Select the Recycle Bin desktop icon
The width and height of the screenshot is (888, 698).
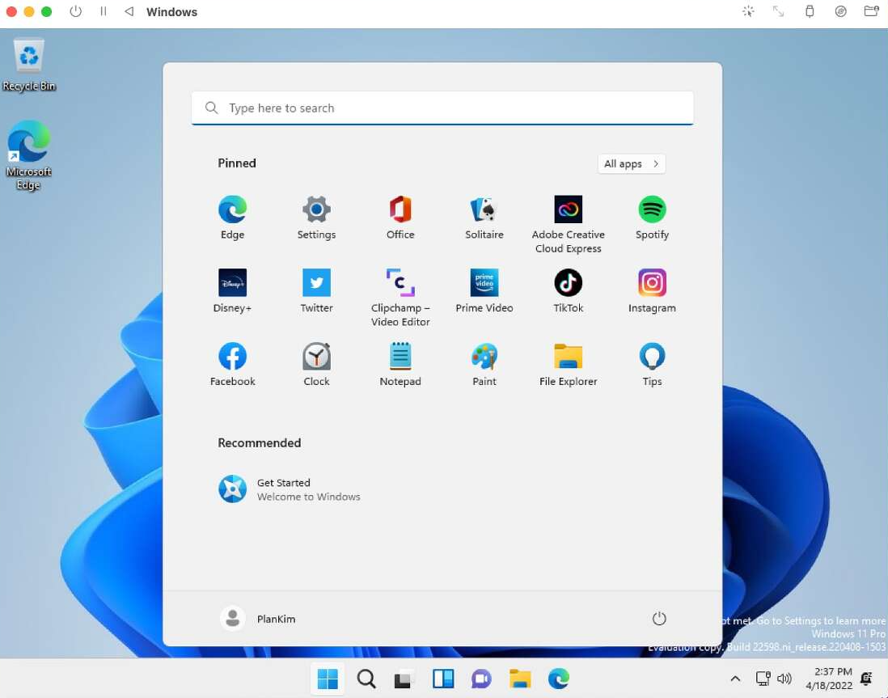tap(29, 64)
